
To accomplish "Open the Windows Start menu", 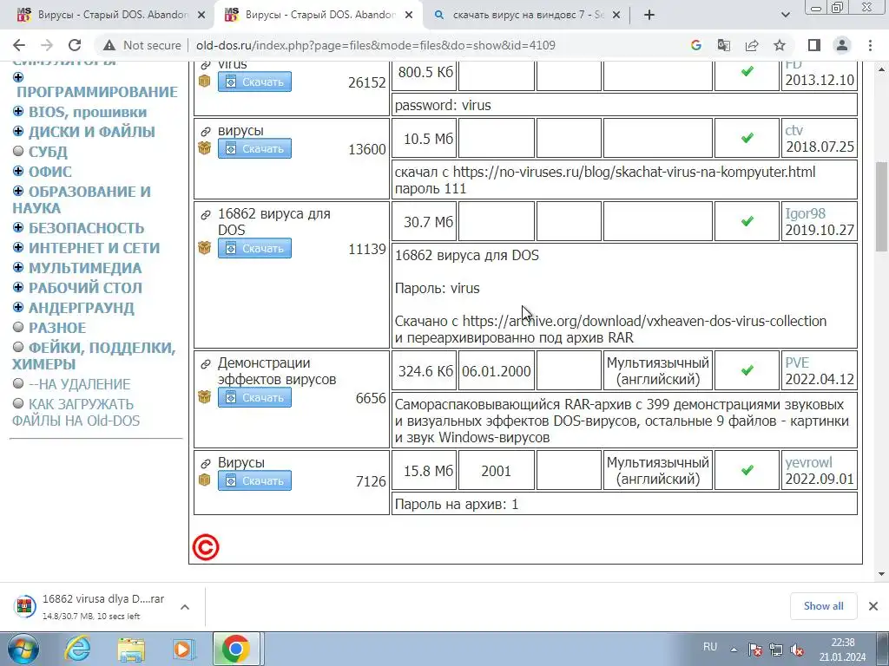I will [23, 649].
